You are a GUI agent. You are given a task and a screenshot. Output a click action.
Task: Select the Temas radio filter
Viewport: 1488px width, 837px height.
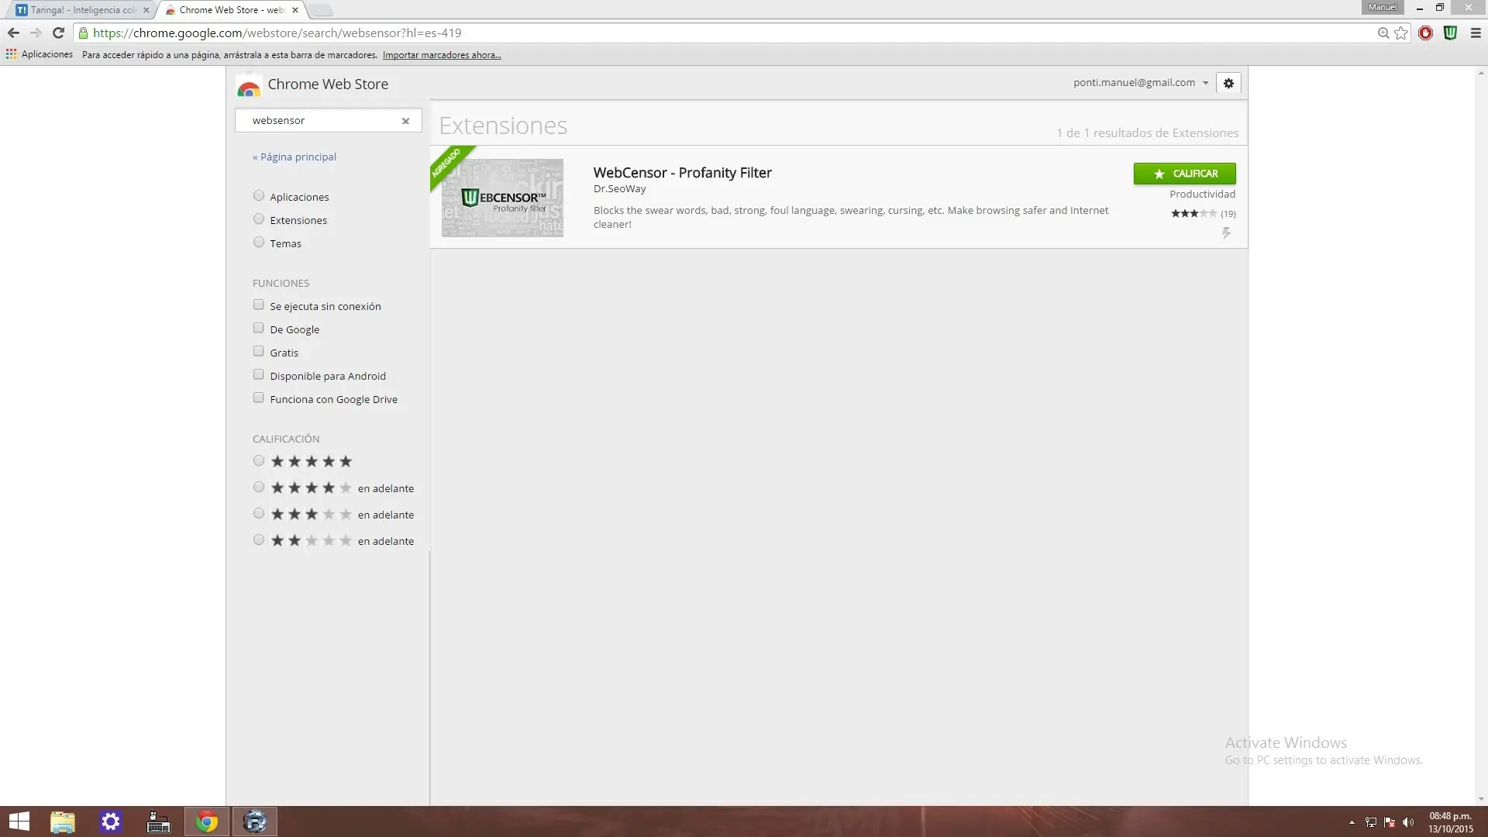click(x=259, y=243)
